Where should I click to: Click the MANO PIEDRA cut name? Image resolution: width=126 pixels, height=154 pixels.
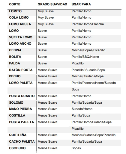click(x=20, y=109)
